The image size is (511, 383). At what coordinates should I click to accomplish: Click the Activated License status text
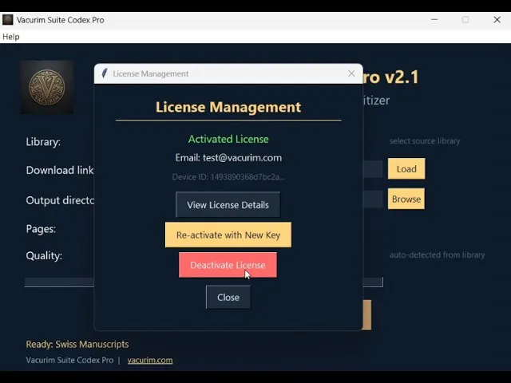coord(228,139)
